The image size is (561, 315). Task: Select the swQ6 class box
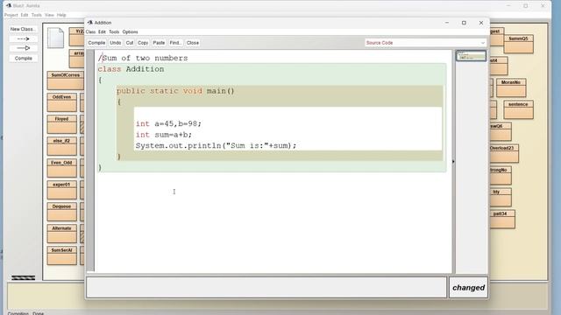(x=501, y=131)
